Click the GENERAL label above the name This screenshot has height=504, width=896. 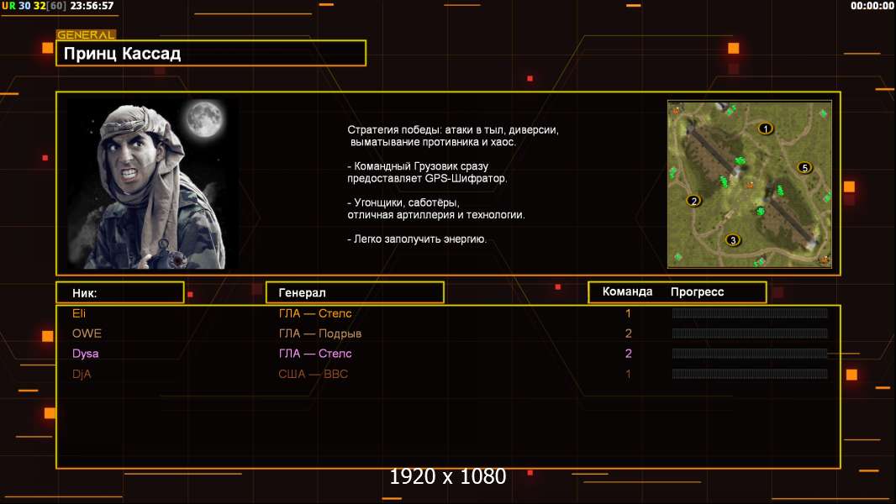click(x=86, y=35)
